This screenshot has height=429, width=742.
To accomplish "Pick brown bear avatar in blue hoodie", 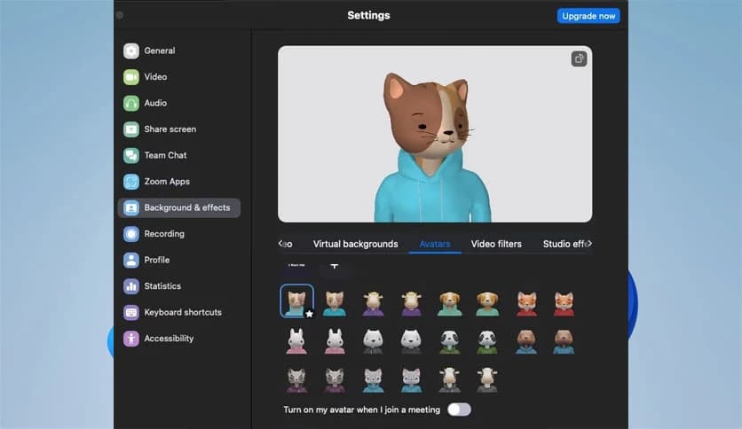I will [526, 341].
